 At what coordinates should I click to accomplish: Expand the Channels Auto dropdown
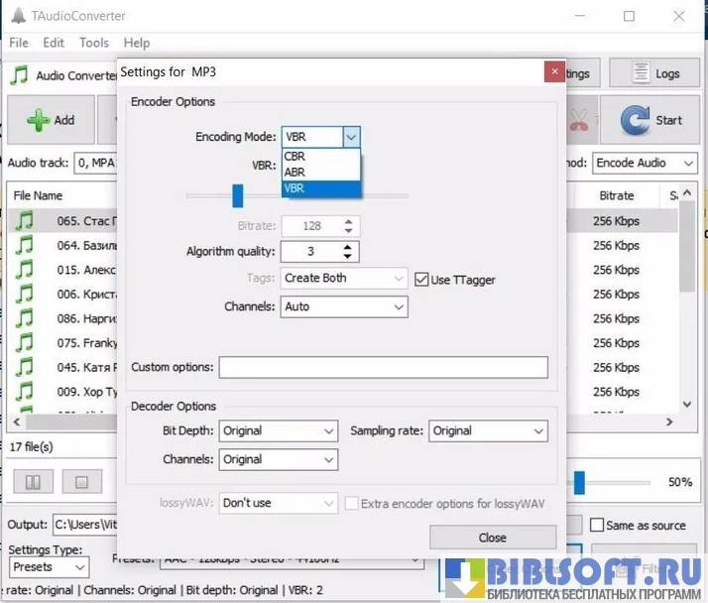tap(343, 307)
